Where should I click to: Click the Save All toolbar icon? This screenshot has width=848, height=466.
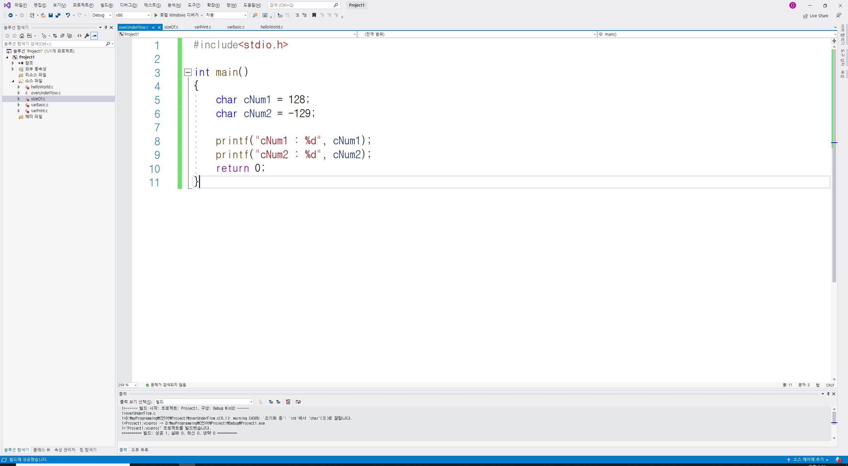click(x=58, y=15)
